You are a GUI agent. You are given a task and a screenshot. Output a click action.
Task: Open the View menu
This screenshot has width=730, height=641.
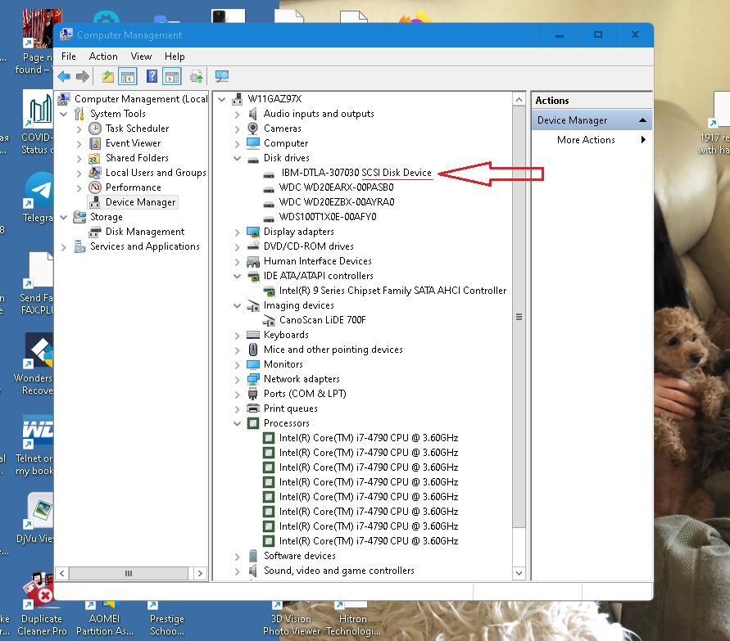pyautogui.click(x=141, y=56)
